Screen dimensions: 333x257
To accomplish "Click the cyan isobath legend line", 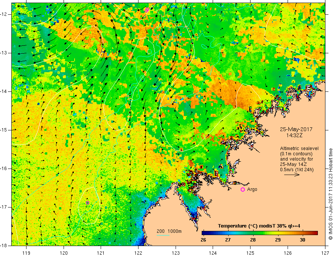I will tap(163, 235).
